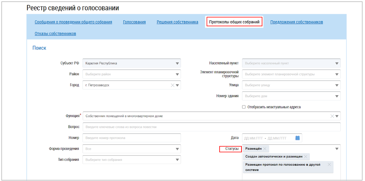Remove Создан автоматически и размещен status tag
The image size is (365, 181).
tap(305, 156)
